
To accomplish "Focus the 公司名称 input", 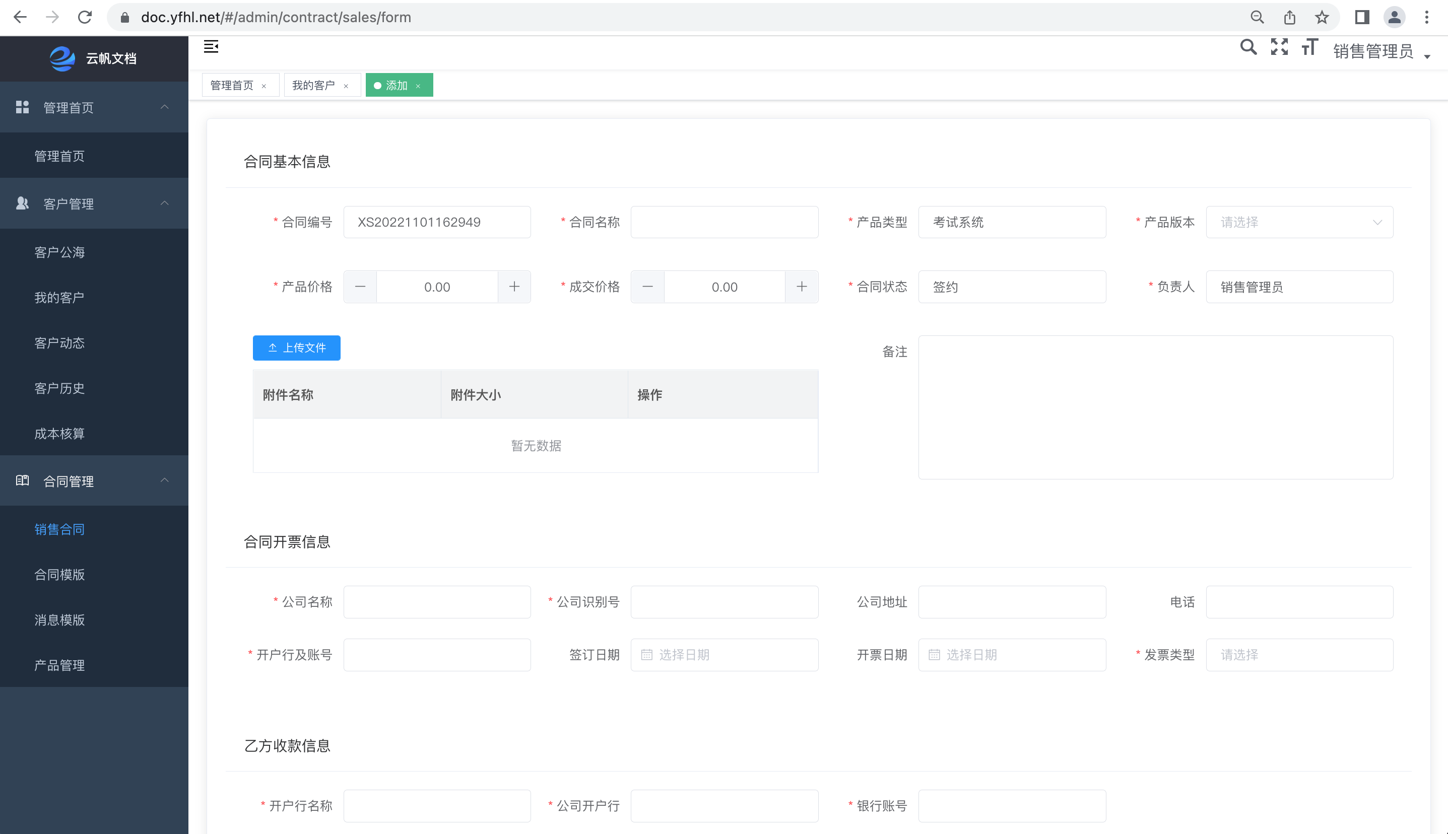I will [437, 601].
